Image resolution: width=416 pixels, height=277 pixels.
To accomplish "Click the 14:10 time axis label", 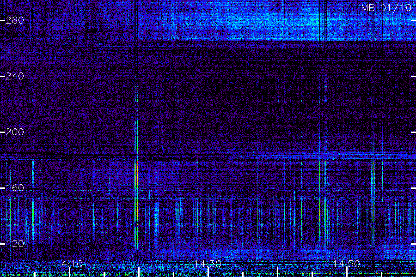I will [x=69, y=264].
